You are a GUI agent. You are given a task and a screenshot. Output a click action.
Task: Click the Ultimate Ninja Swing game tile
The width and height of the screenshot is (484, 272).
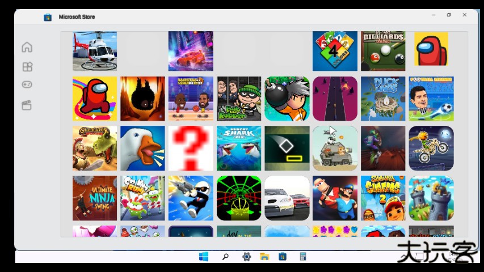(95, 198)
